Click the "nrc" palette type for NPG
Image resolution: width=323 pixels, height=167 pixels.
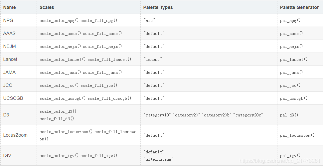[149, 21]
